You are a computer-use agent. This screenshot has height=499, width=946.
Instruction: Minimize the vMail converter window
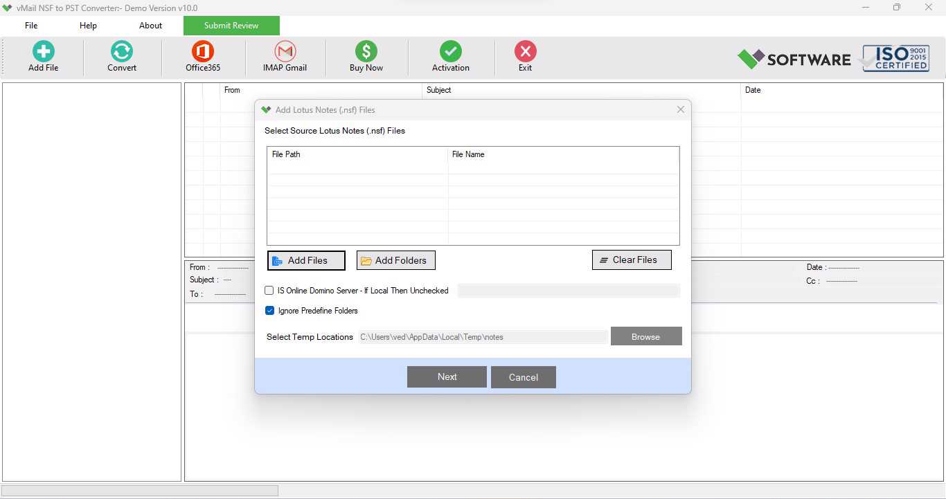point(866,8)
